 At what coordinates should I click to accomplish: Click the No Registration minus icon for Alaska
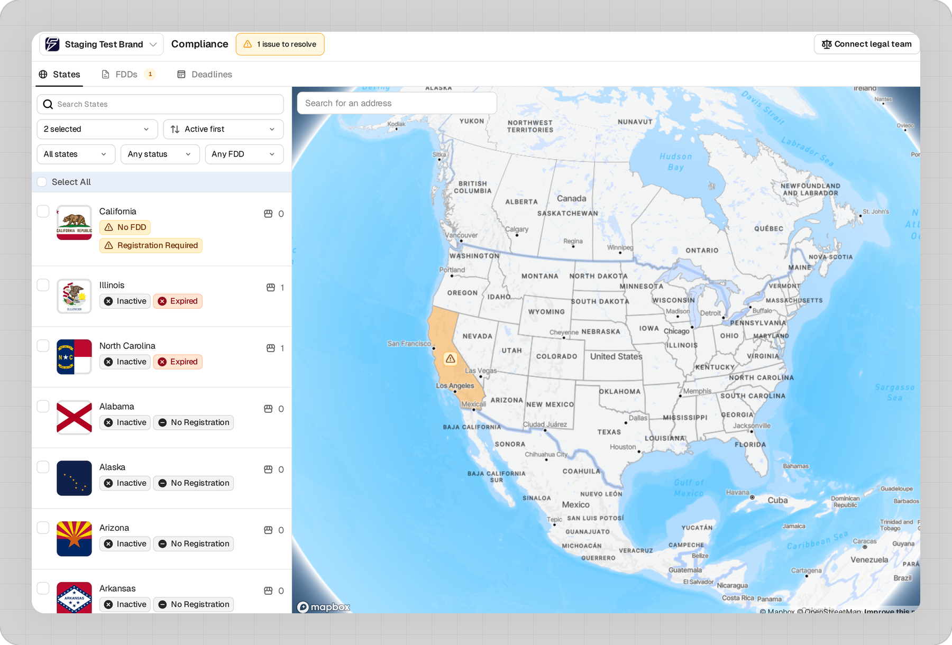pos(163,483)
